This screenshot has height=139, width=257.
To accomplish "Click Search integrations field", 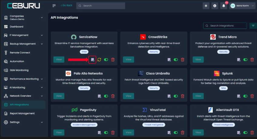I will tap(225, 26).
